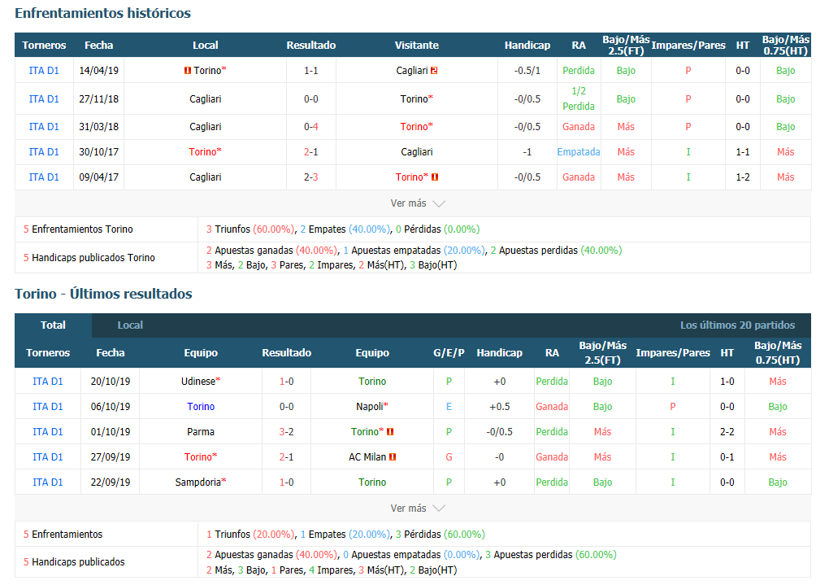
Task: Open ITA D1 link for 22/09/19 match
Action: tap(48, 482)
